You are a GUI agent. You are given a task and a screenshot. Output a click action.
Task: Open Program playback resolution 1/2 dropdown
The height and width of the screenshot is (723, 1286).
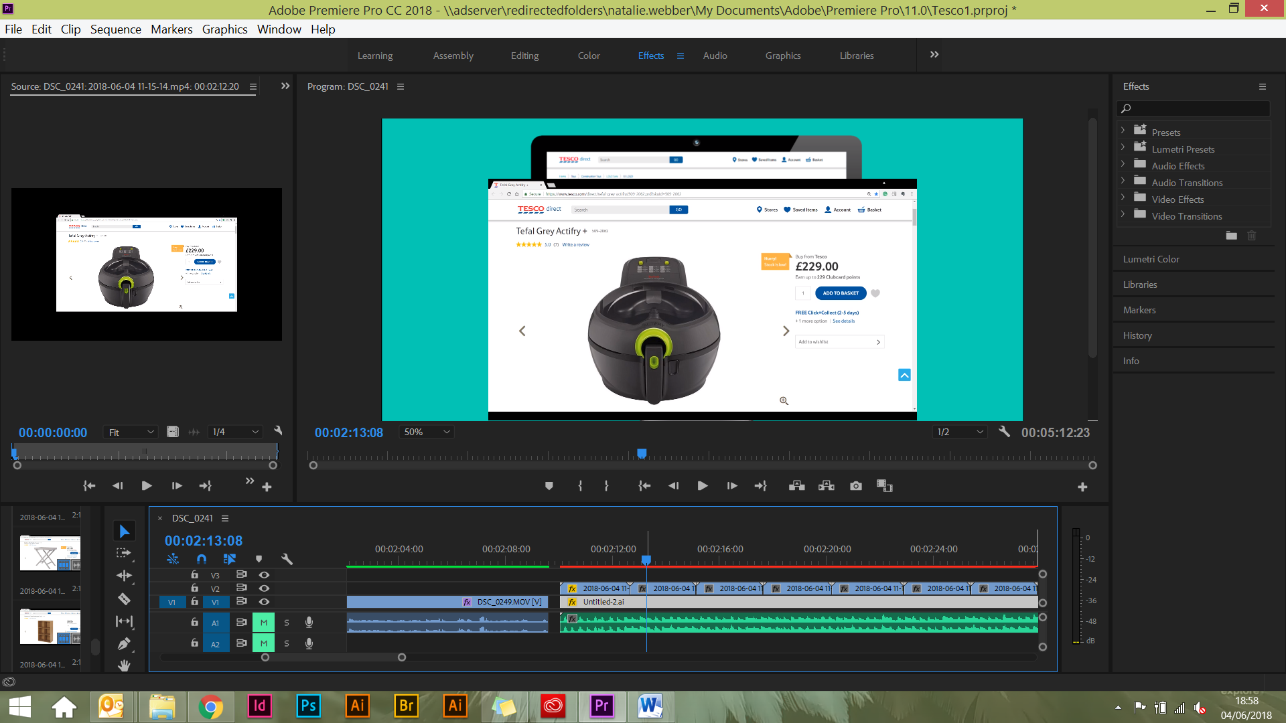point(960,432)
